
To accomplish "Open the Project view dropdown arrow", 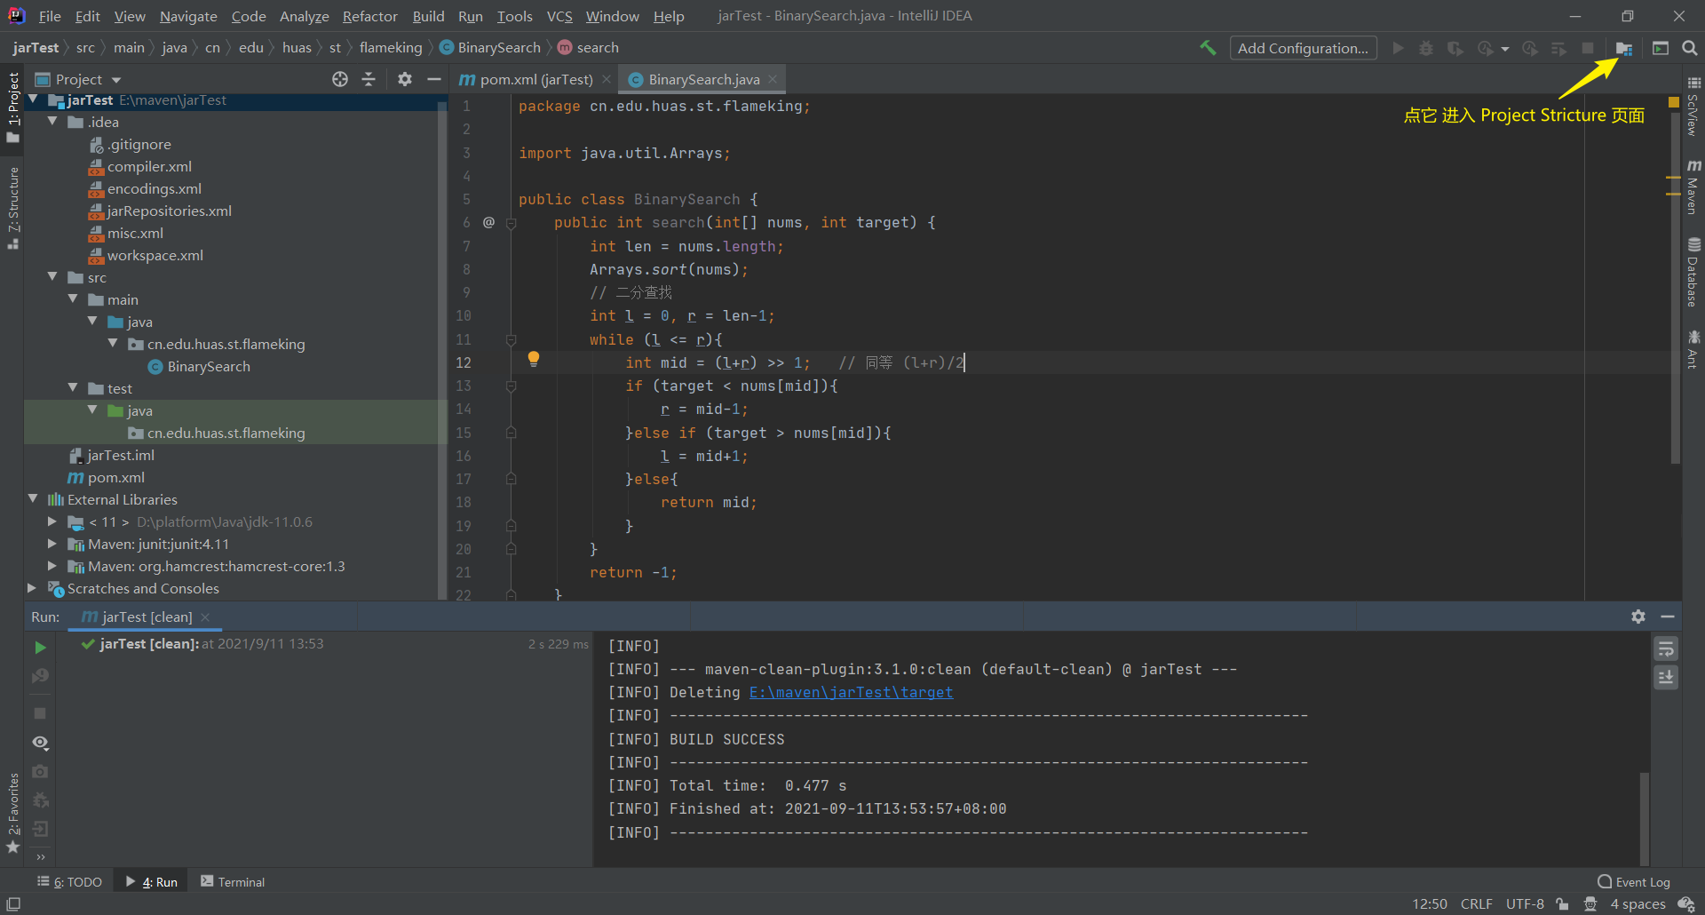I will pyautogui.click(x=116, y=80).
